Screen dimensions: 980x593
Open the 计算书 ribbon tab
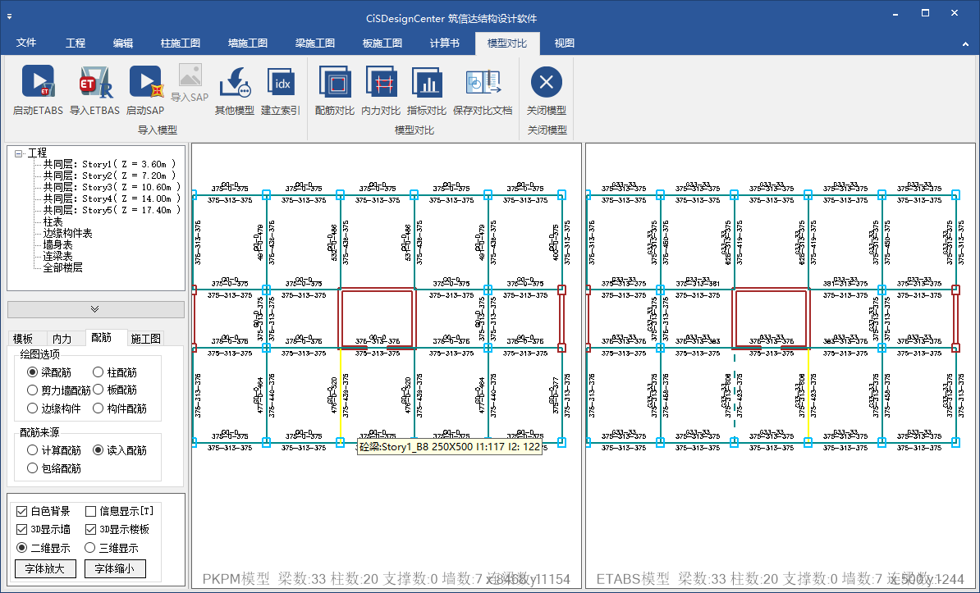pyautogui.click(x=444, y=43)
